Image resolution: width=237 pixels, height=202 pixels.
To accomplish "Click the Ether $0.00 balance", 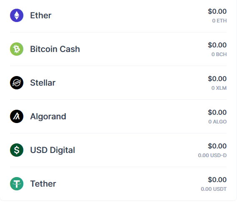I will click(x=217, y=11).
